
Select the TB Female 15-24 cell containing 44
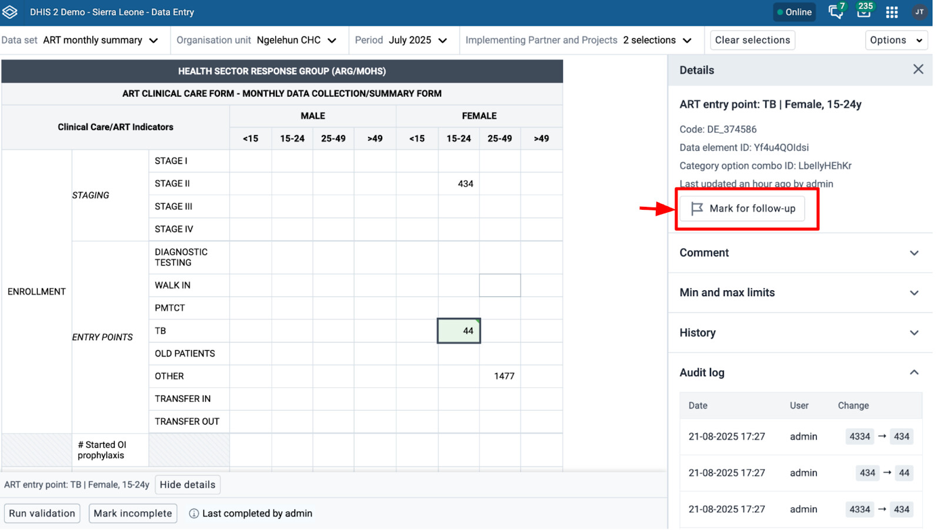pos(459,331)
